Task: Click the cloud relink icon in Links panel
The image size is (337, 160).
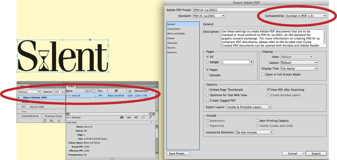Action: (122, 117)
